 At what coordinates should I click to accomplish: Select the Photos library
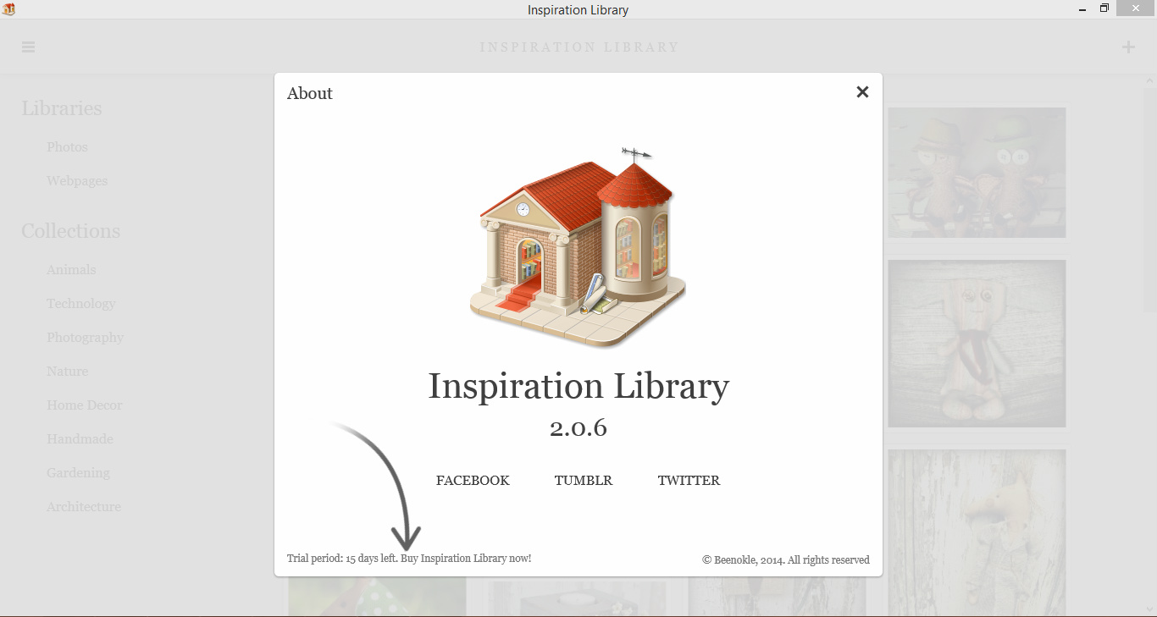[x=67, y=147]
